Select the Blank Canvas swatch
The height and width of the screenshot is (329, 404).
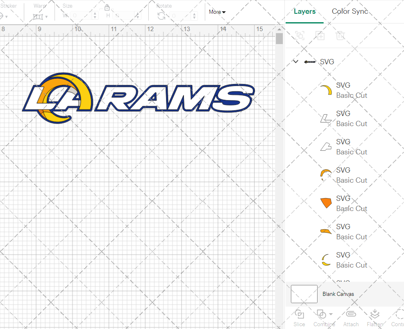304,294
